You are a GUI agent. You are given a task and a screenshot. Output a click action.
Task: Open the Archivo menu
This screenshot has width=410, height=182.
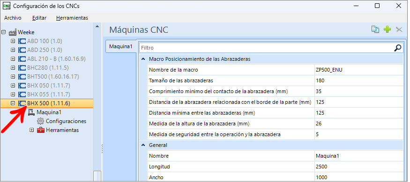point(13,18)
